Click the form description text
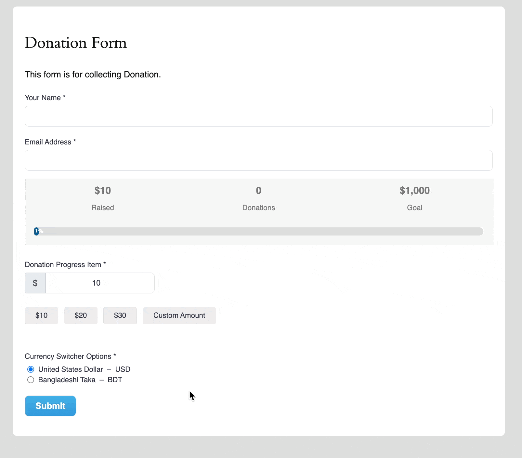The image size is (522, 458). point(93,74)
